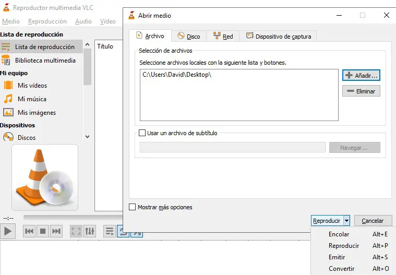The image size is (396, 275).
Task: Choose Encolar from dropdown menu
Action: tap(354, 234)
